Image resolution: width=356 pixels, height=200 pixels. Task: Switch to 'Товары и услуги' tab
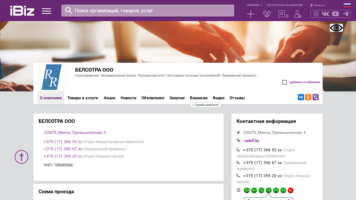[x=83, y=98]
